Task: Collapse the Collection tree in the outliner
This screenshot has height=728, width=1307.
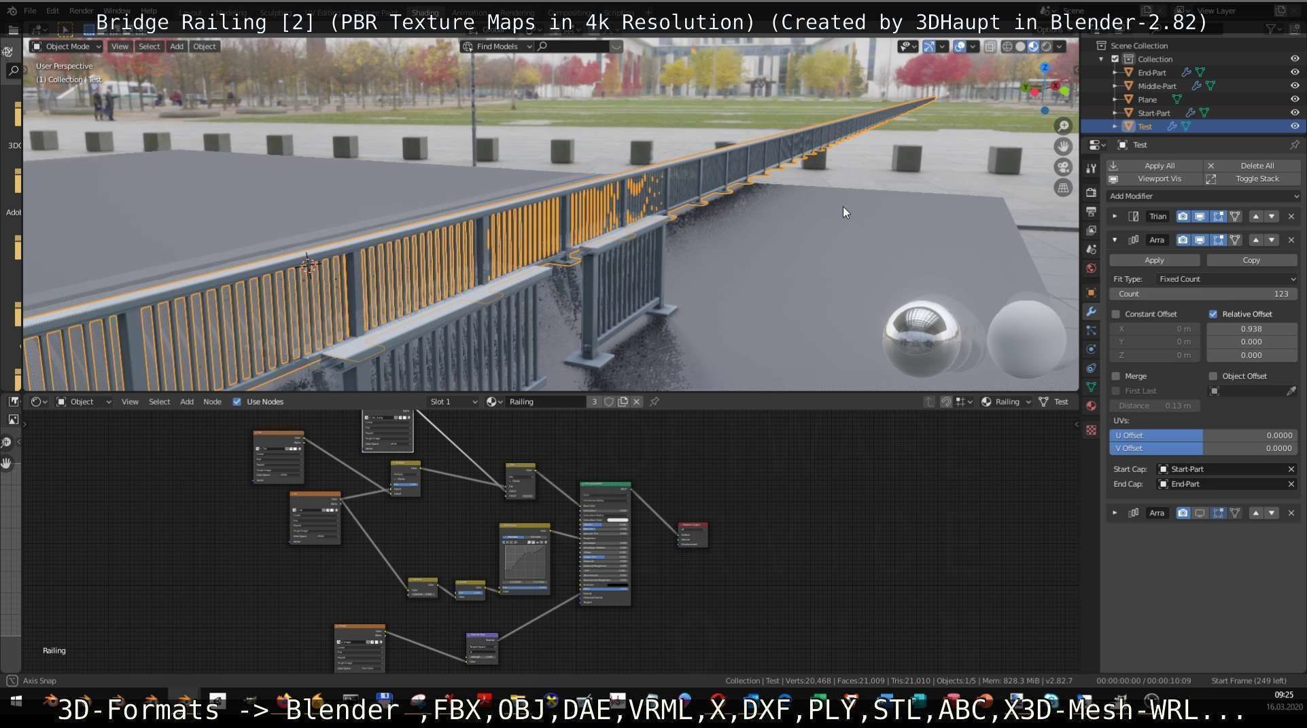Action: click(1101, 59)
